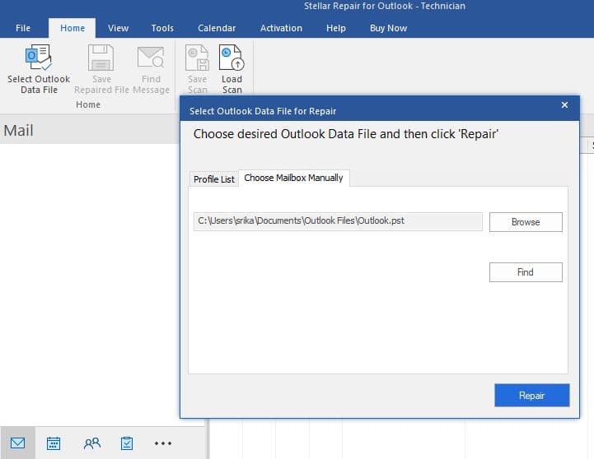Show more navigation options (three dots)

pos(163,443)
